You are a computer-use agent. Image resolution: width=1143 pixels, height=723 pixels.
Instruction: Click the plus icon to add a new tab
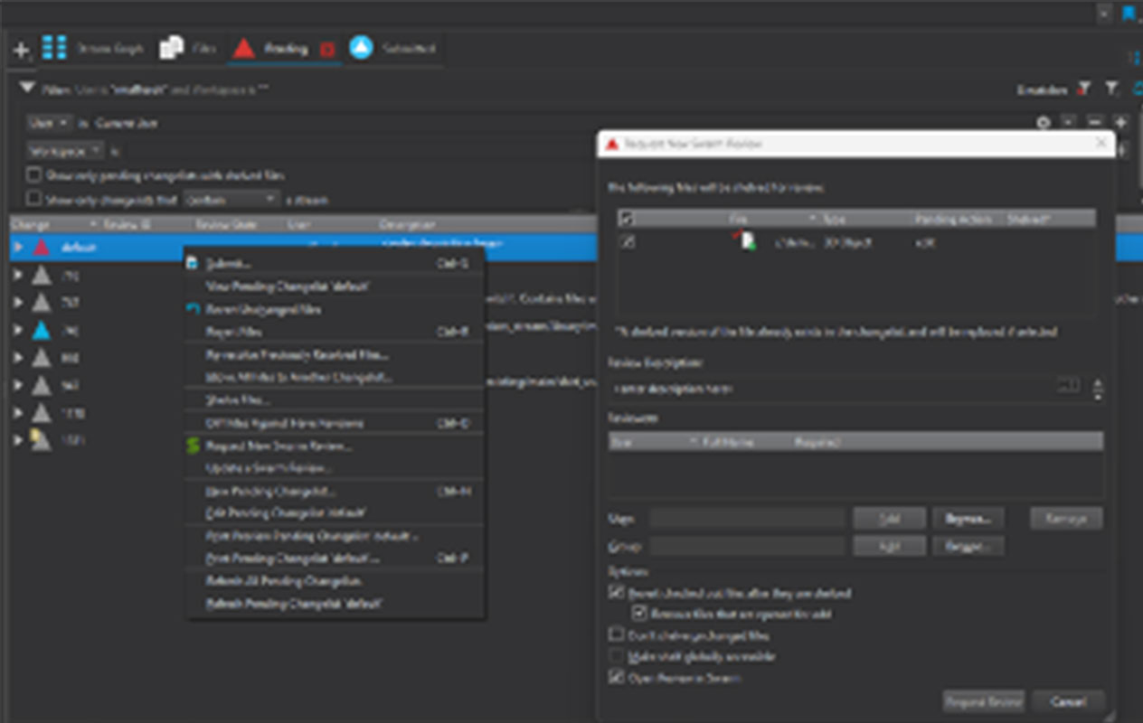coord(21,51)
